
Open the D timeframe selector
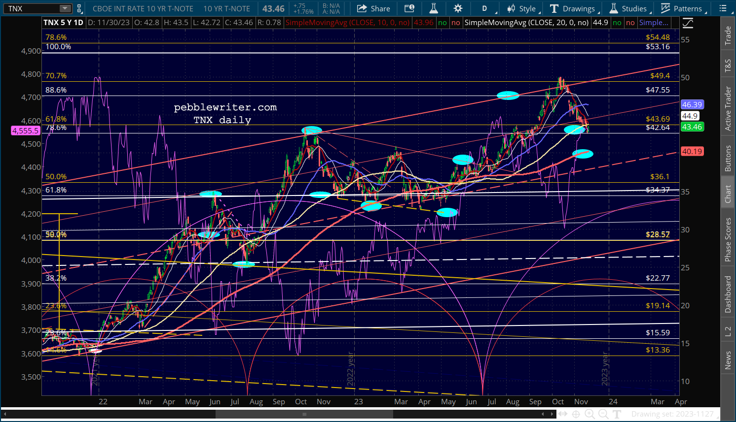tap(484, 8)
